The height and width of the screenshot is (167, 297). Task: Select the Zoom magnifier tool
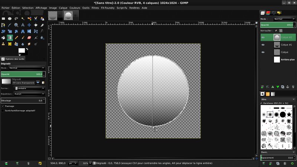[16, 25]
